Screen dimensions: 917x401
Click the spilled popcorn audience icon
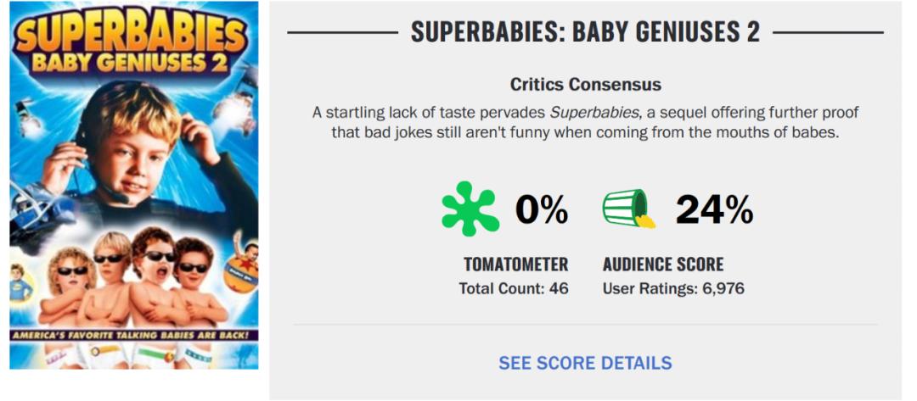click(629, 209)
